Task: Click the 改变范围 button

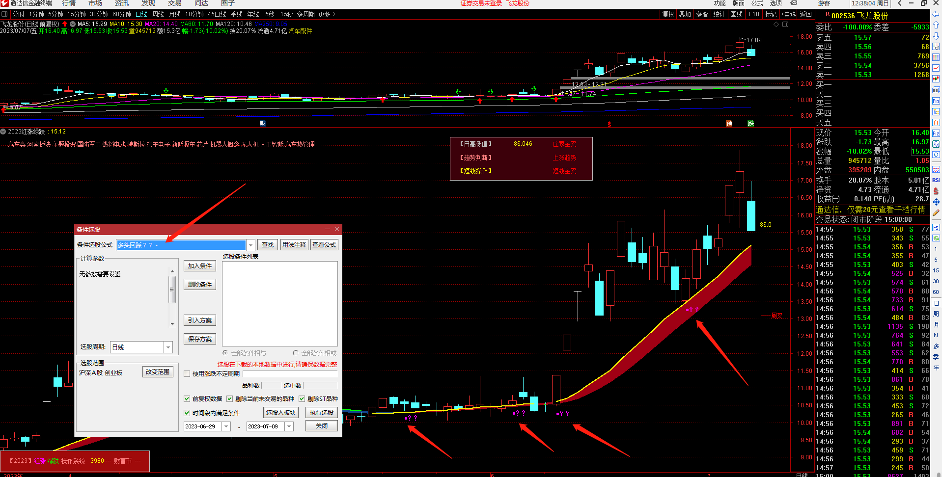Action: tap(158, 372)
